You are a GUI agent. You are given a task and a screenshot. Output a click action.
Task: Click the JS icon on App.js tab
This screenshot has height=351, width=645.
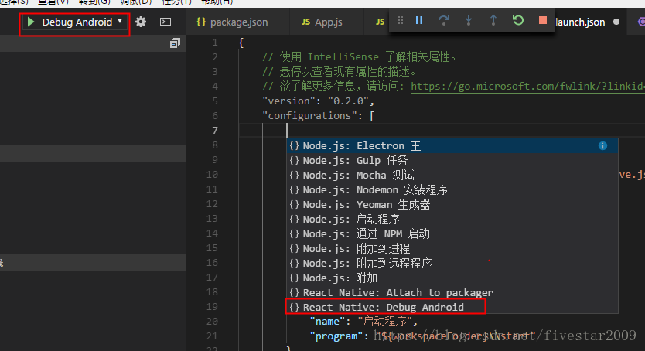(305, 22)
